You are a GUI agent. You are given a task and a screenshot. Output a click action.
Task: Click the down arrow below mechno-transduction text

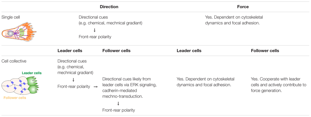click(x=118, y=104)
